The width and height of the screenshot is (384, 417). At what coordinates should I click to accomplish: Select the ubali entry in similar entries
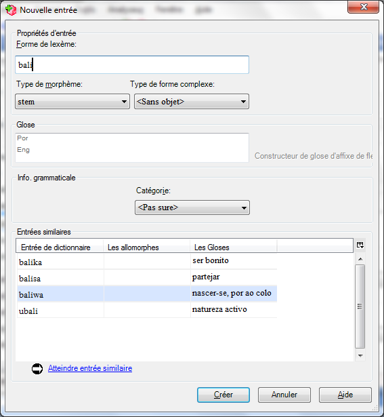point(147,310)
